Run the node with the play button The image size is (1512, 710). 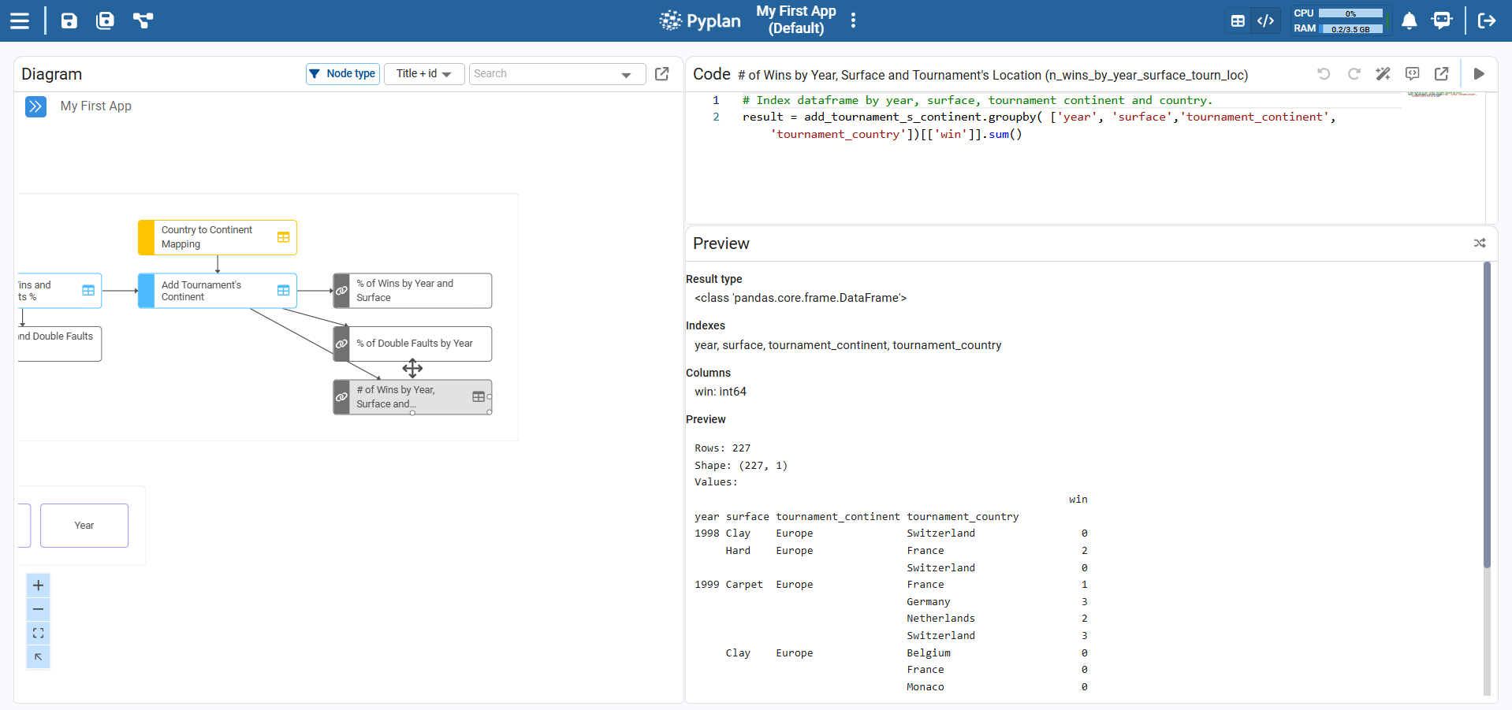pyautogui.click(x=1479, y=74)
